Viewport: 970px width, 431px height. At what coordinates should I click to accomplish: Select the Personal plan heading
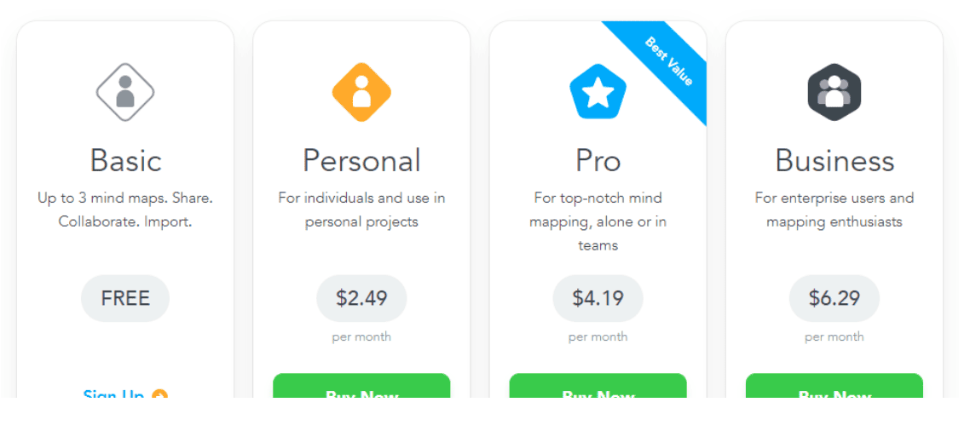pos(361,161)
